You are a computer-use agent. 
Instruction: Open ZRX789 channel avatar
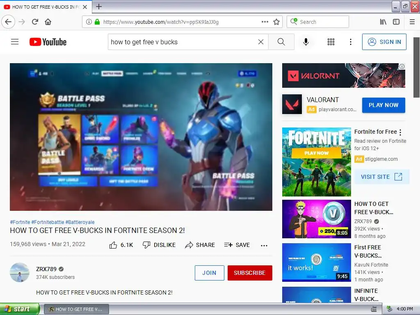click(x=20, y=272)
